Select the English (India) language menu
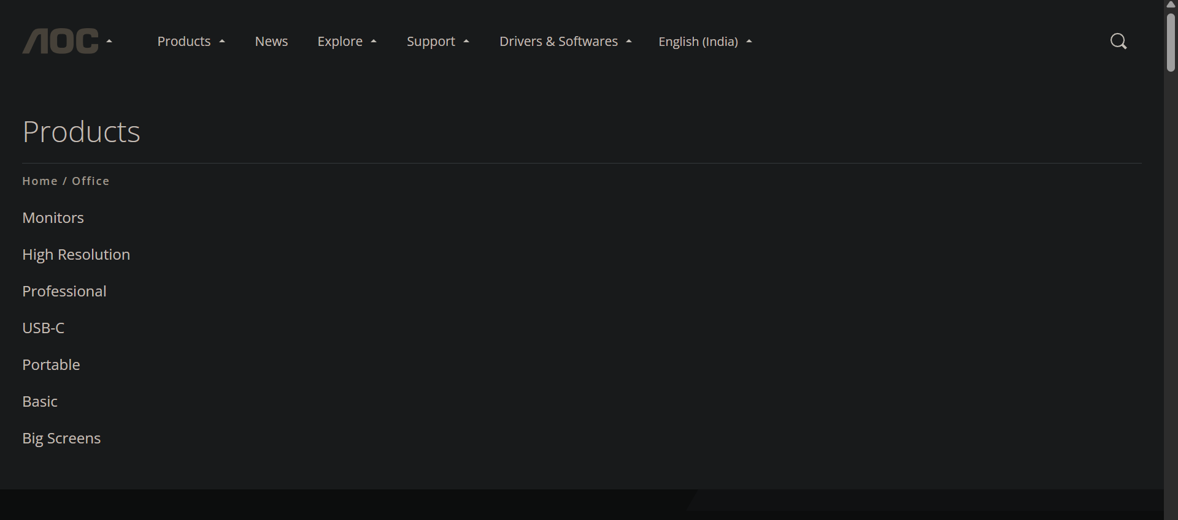 click(x=698, y=41)
